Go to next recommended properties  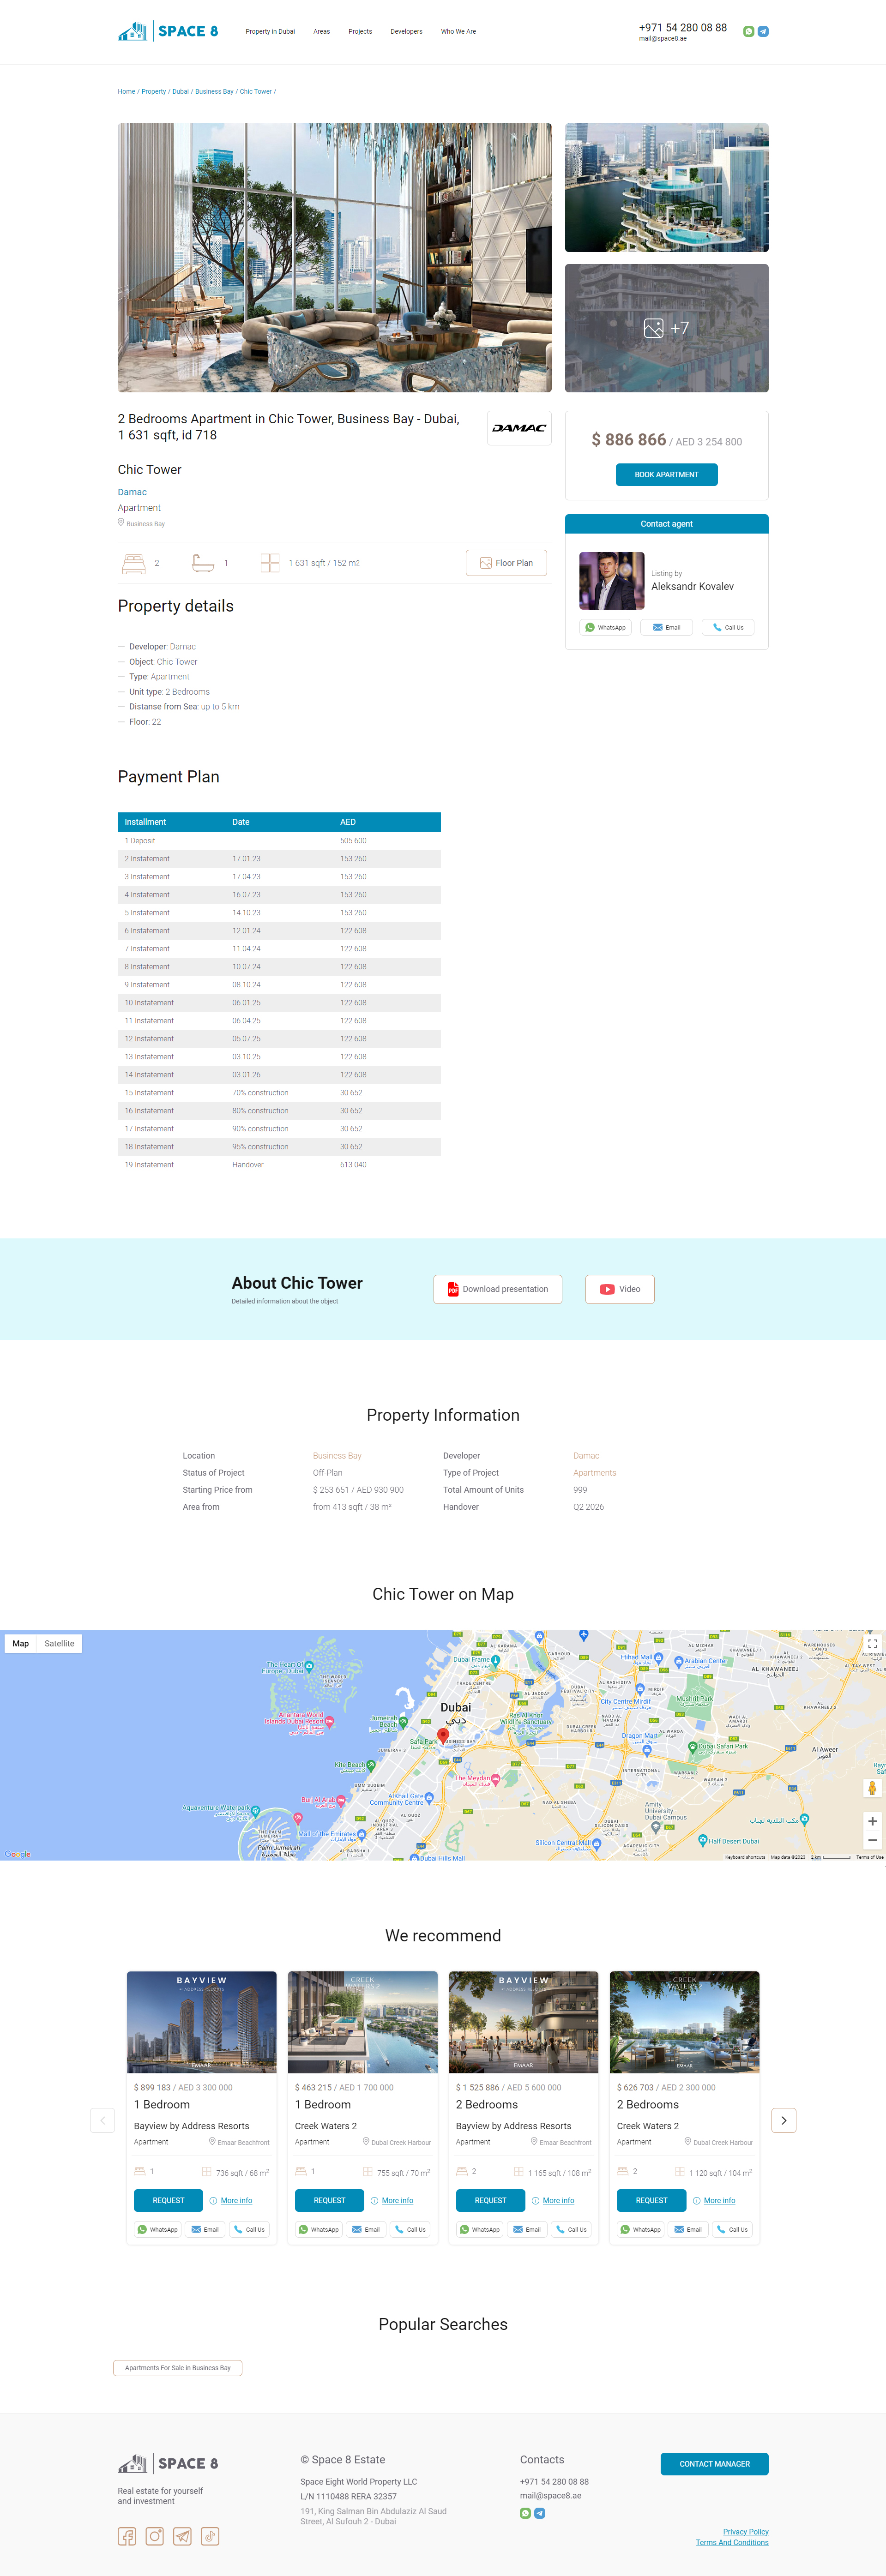tap(784, 2120)
